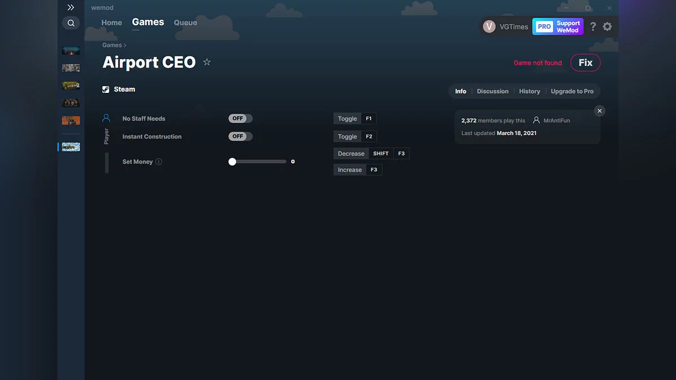The height and width of the screenshot is (380, 676).
Task: Go to the Home tab
Action: click(112, 23)
